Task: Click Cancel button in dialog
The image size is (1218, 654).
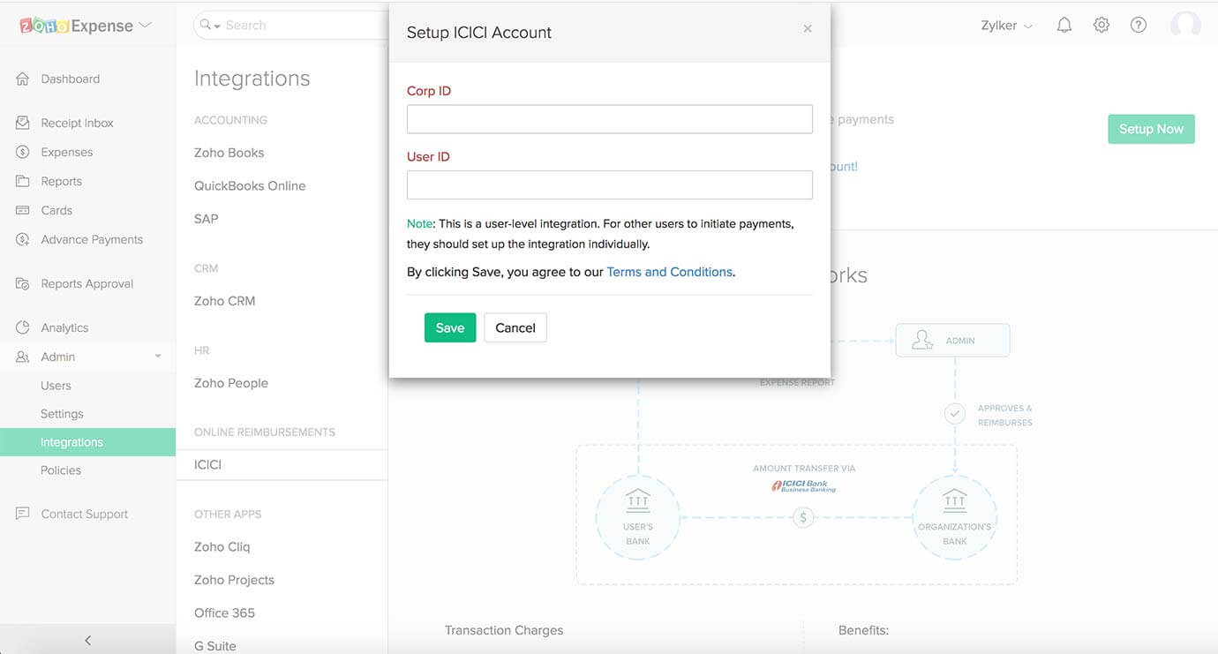Action: 515,327
